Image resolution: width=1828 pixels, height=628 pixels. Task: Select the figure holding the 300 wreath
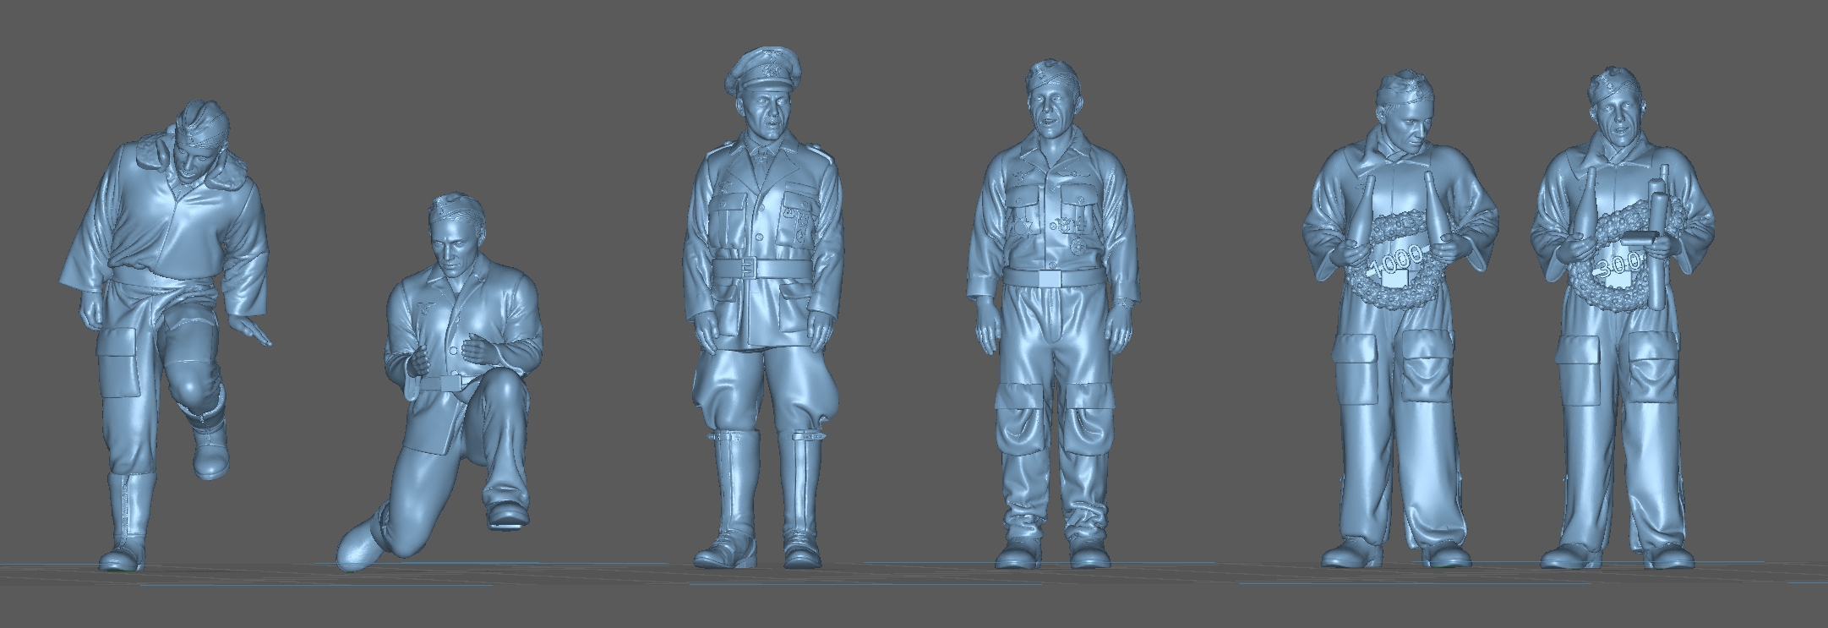pyautogui.click(x=1621, y=317)
